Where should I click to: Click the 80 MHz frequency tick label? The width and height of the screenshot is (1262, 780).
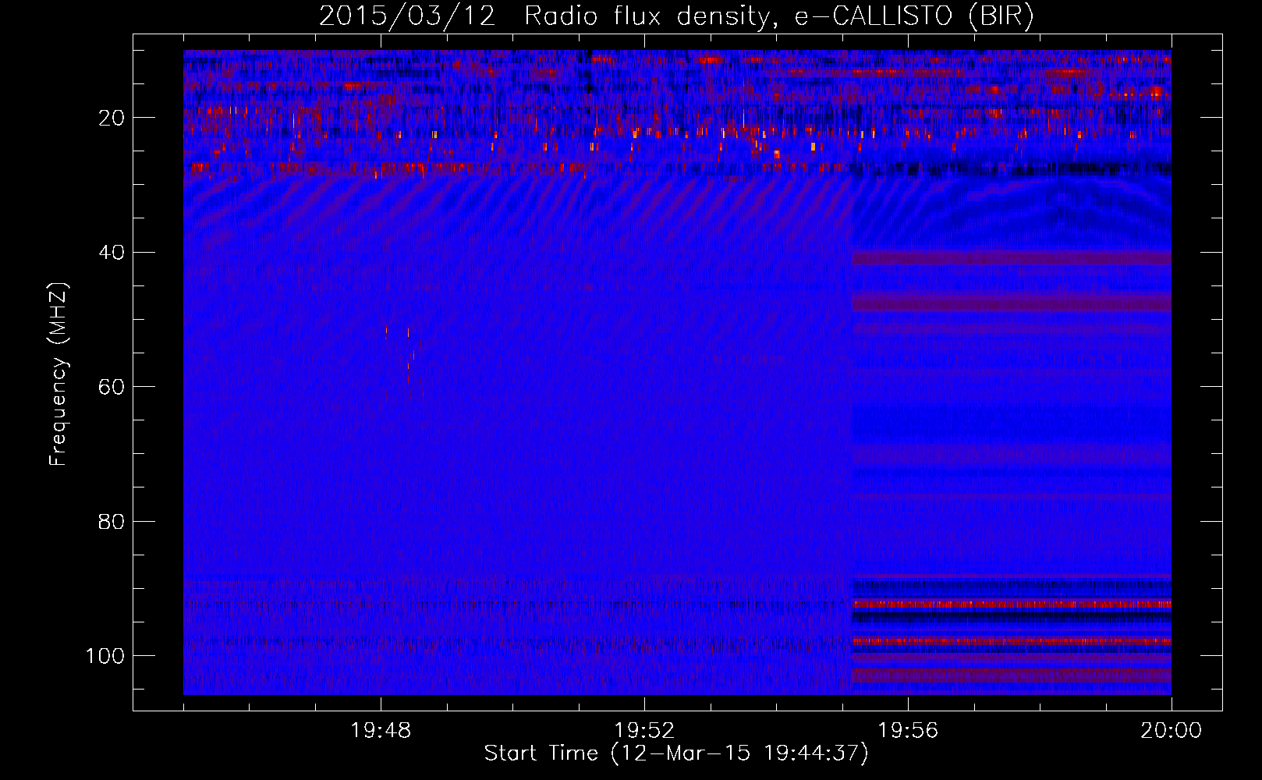(x=112, y=521)
